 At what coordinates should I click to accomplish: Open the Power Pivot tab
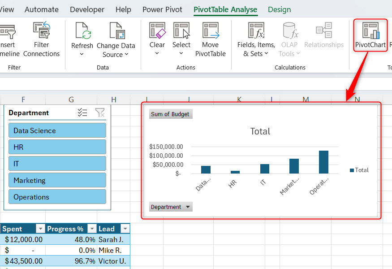tap(162, 9)
